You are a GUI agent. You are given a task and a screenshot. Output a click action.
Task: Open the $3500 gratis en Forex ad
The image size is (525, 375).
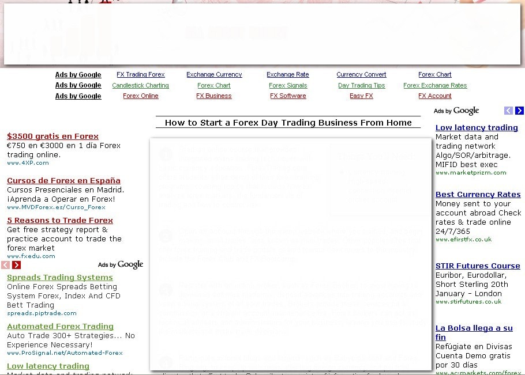(52, 137)
